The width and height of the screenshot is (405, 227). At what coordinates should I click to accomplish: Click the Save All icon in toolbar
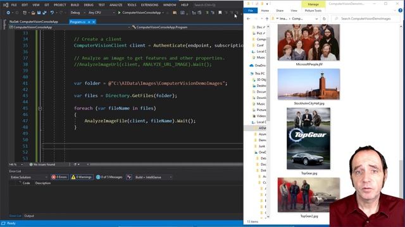[x=44, y=13]
